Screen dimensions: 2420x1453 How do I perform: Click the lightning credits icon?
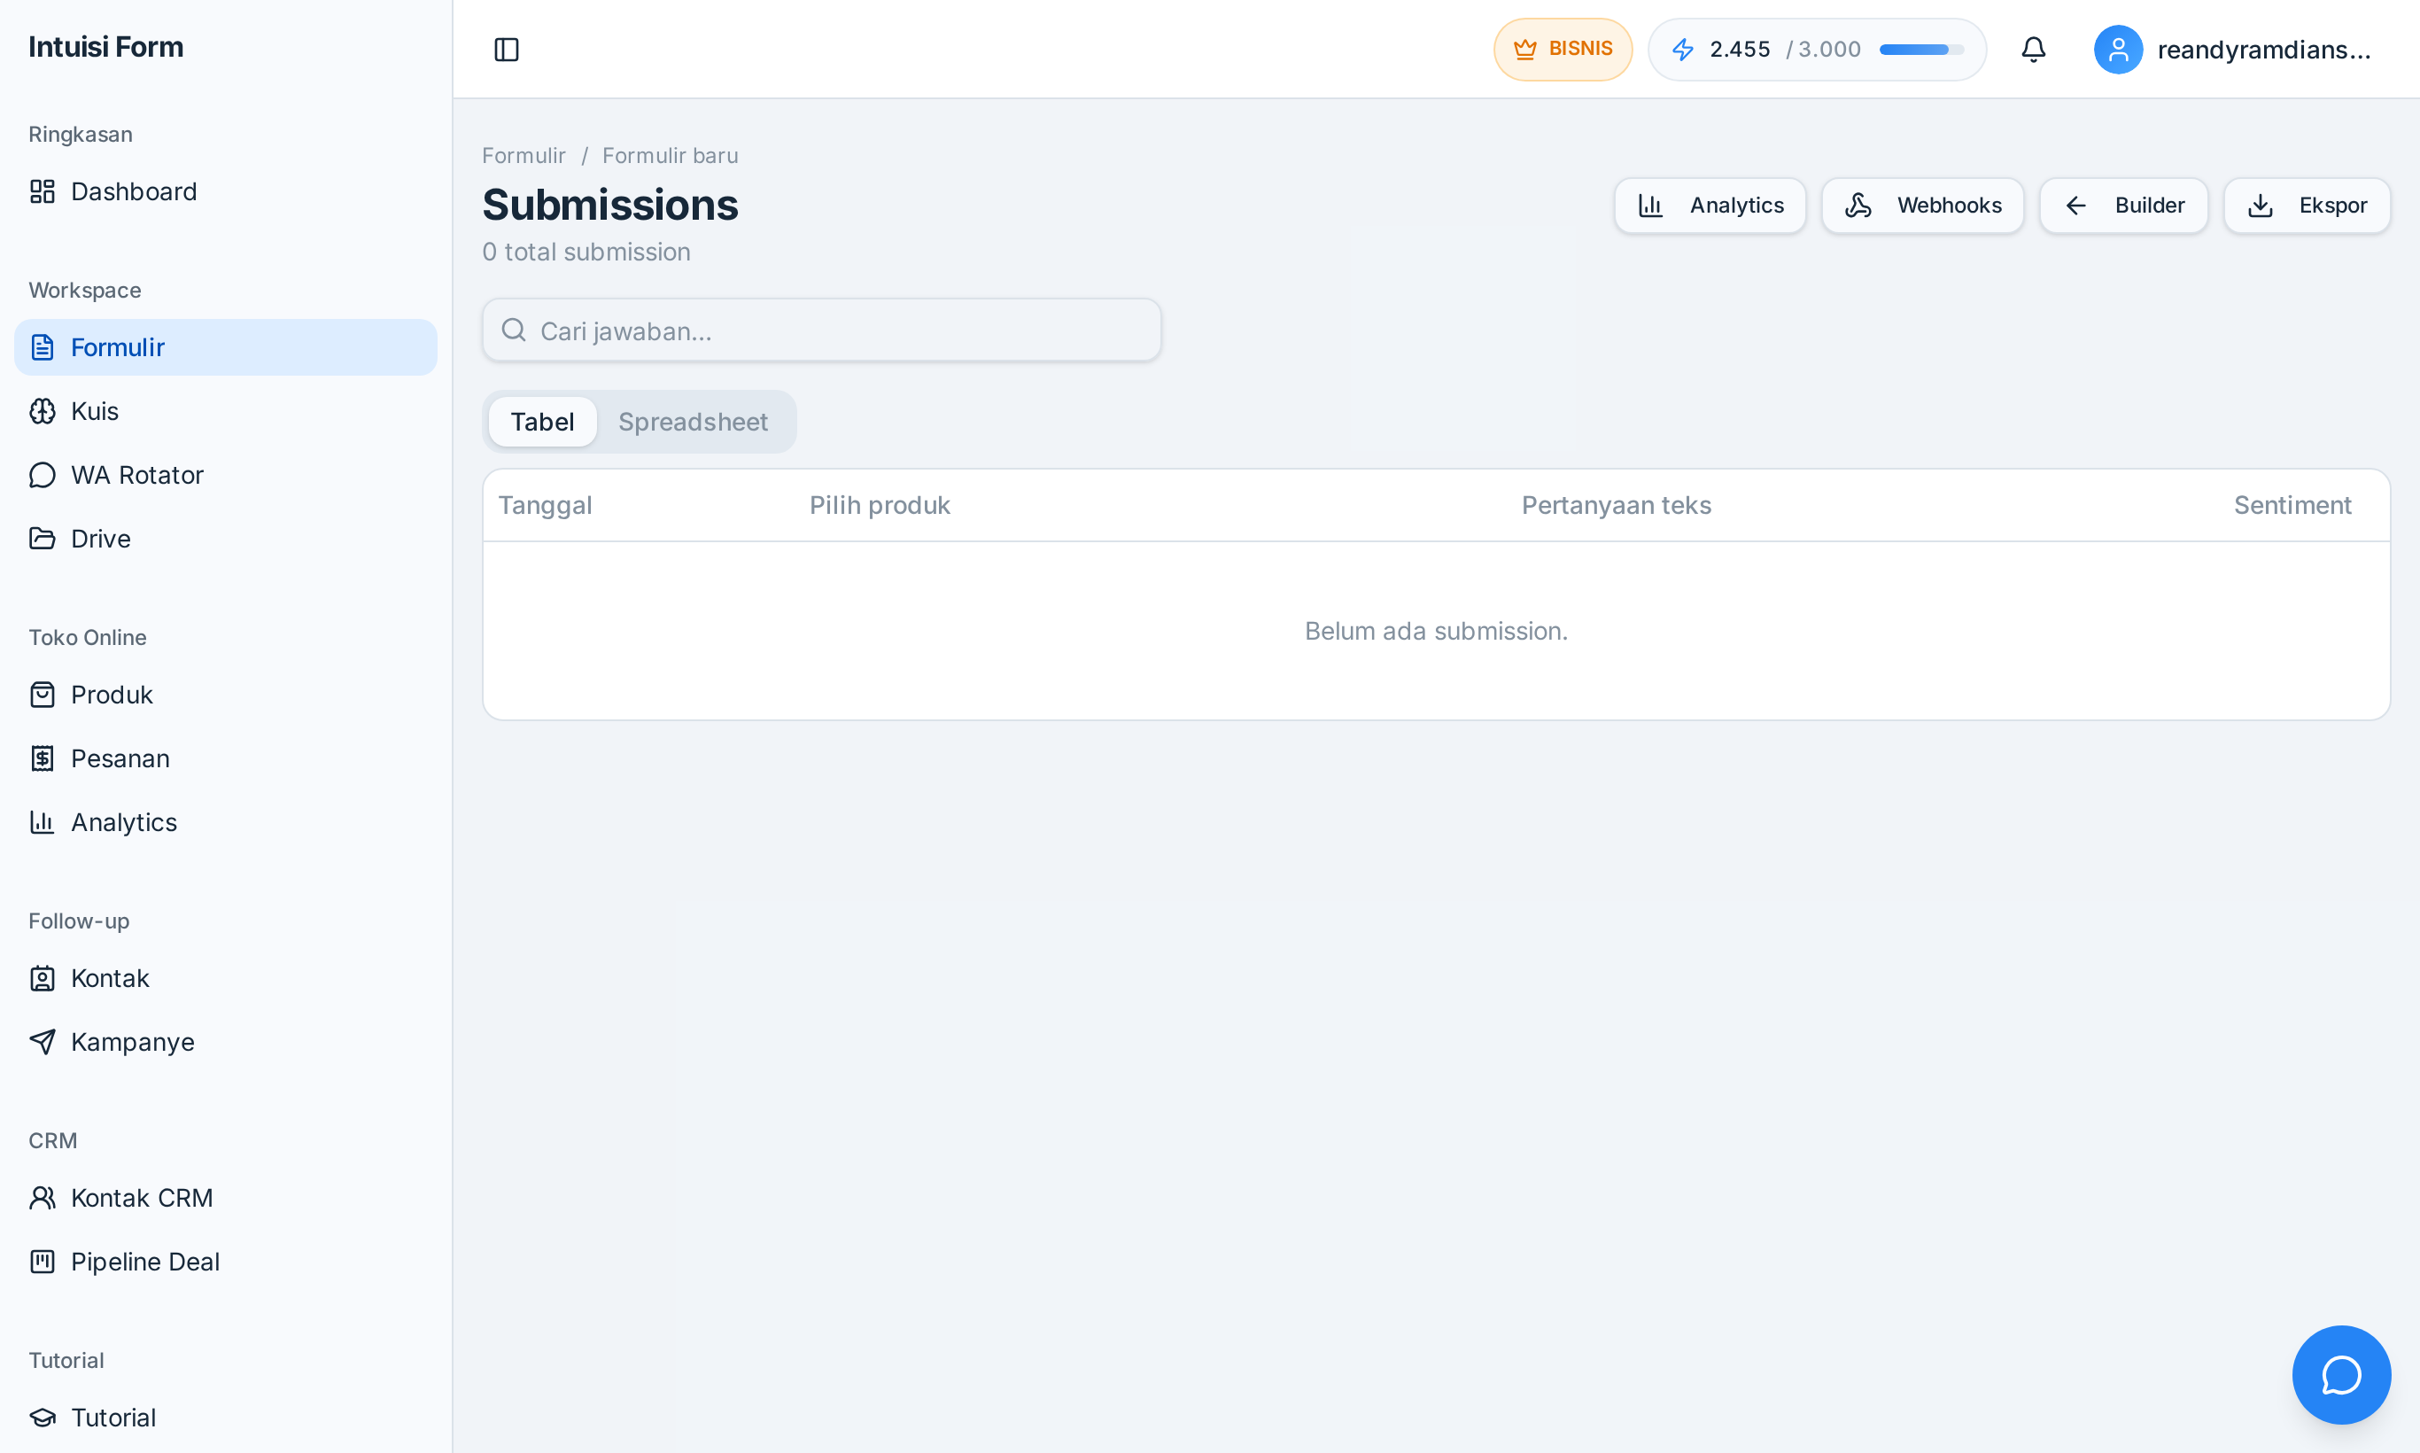point(1683,49)
